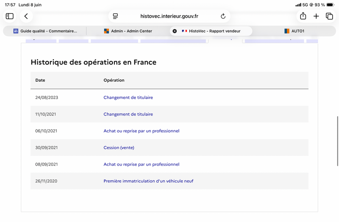Image resolution: width=339 pixels, height=222 pixels.
Task: Open the Share sheet icon
Action: click(x=303, y=16)
